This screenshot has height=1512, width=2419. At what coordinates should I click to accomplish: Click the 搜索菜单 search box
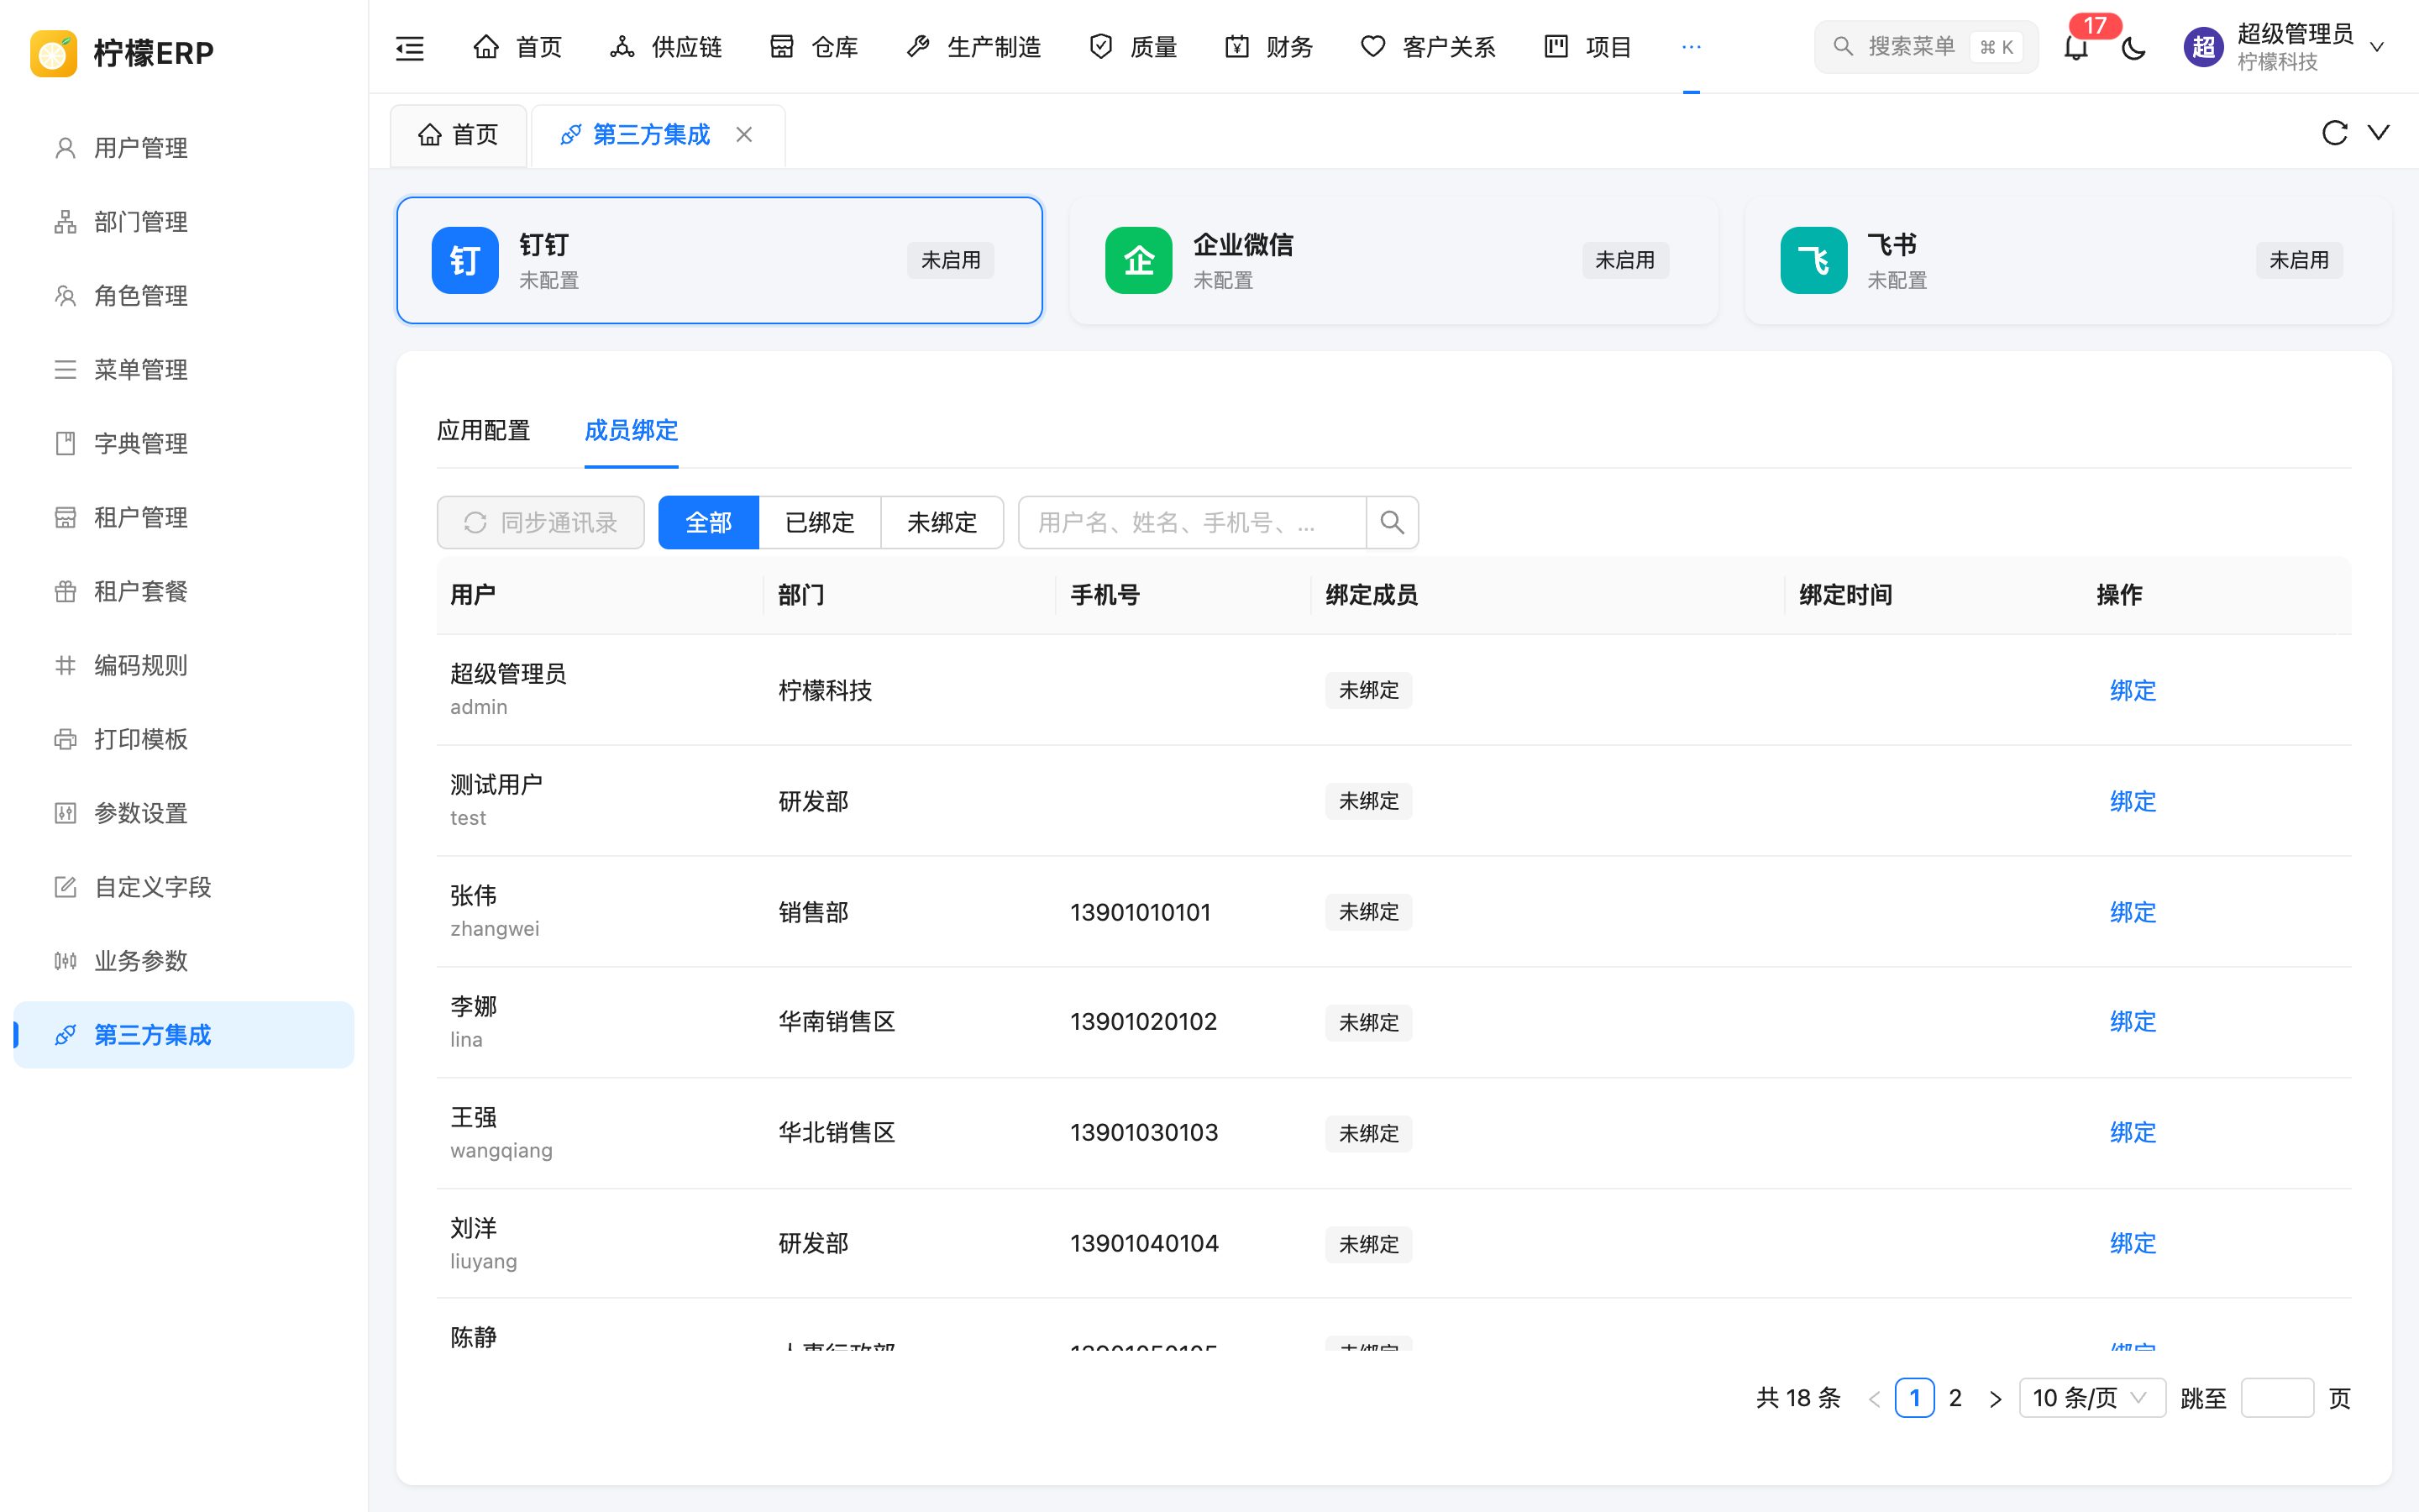pos(1925,47)
